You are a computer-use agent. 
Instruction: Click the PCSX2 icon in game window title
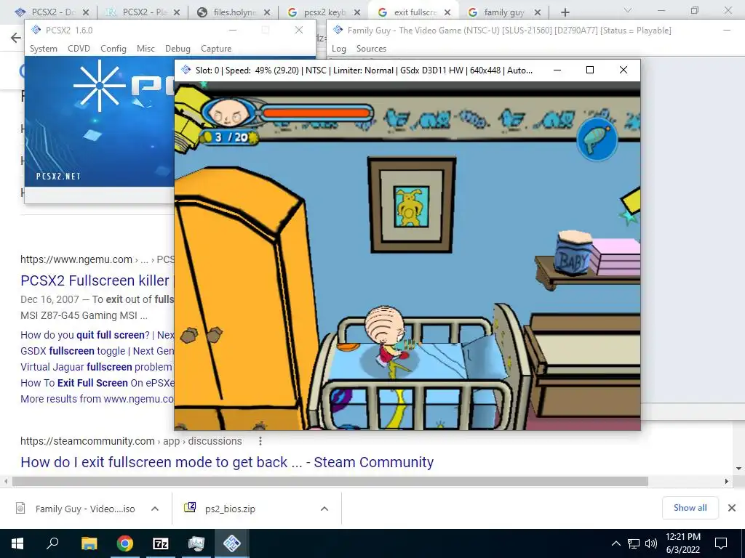[x=186, y=70]
